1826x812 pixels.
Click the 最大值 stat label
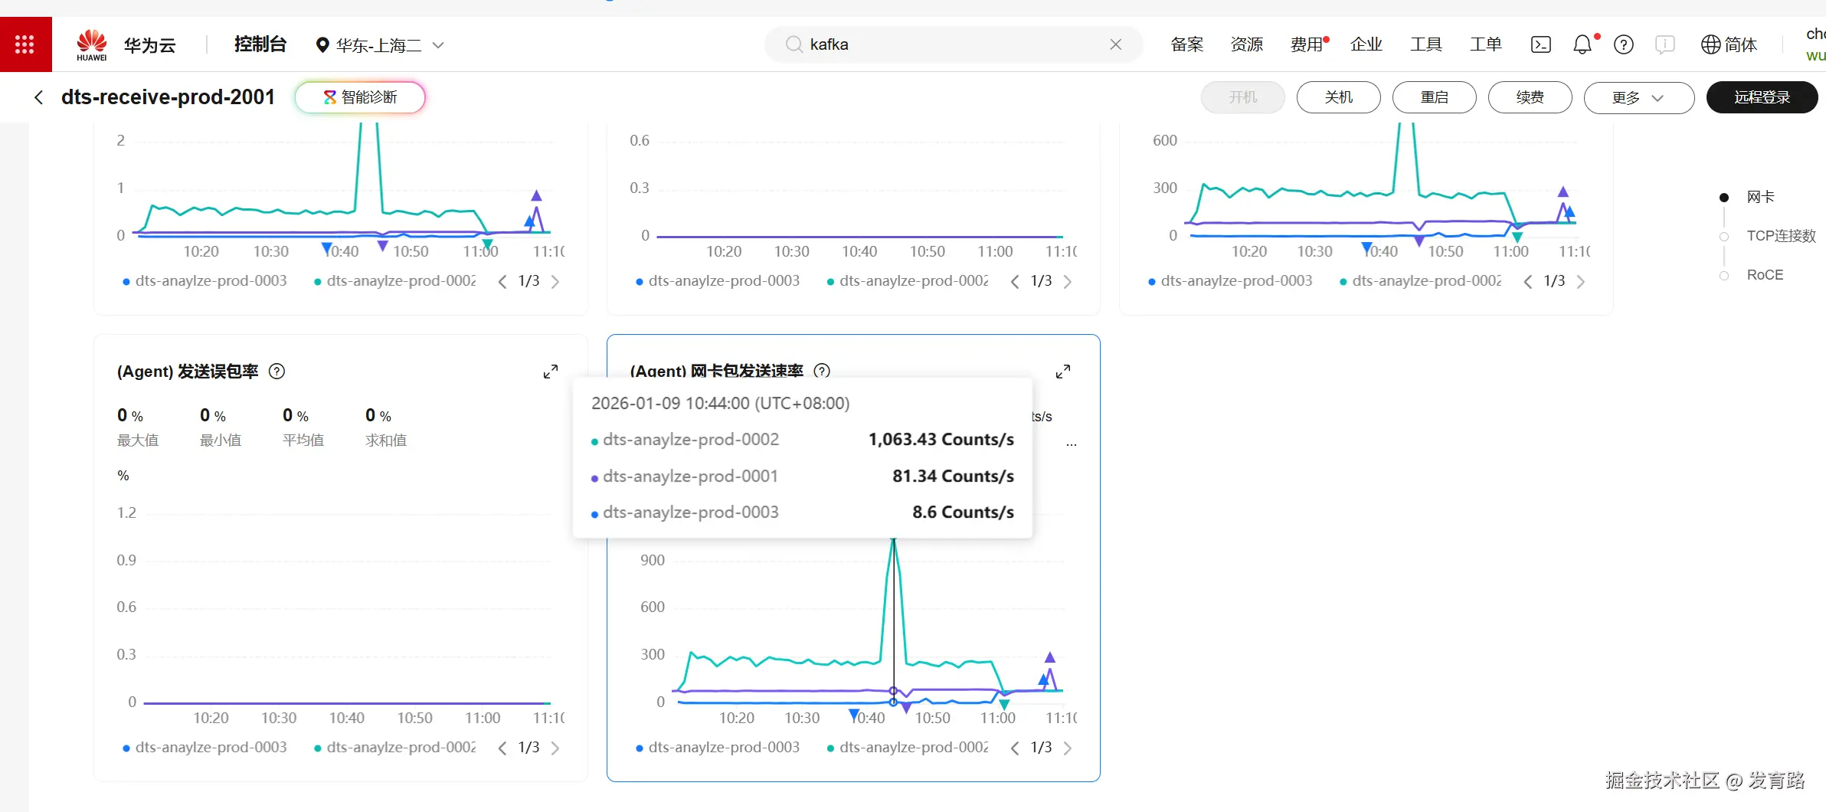tap(138, 440)
